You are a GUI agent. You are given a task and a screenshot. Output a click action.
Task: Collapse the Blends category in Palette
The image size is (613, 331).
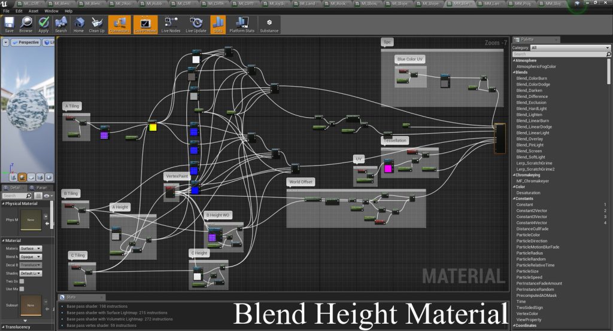tap(514, 72)
